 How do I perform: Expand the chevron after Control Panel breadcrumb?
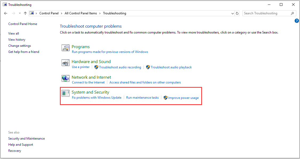[x=61, y=13]
